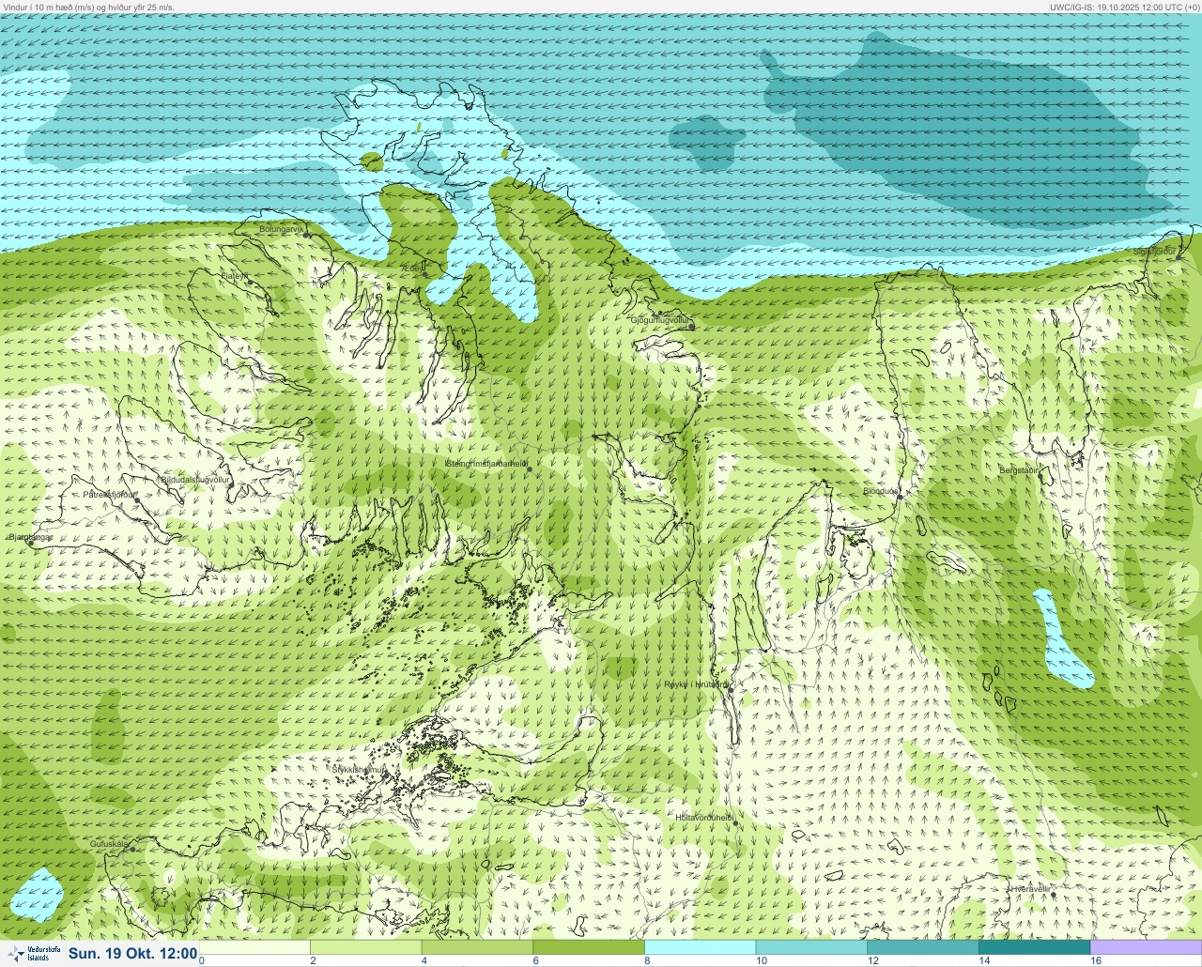Screen dimensions: 1202x967
Task: Click the legend value 10
Action: [x=762, y=961]
